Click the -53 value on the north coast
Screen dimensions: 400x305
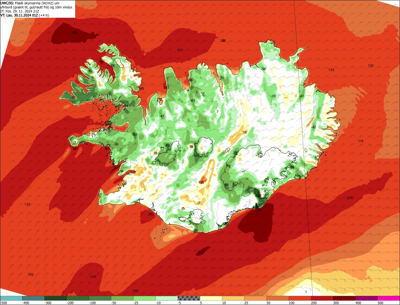(x=222, y=78)
